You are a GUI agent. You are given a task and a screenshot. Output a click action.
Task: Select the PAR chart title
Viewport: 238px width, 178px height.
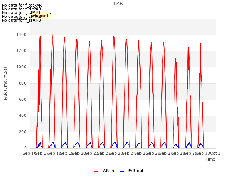pyautogui.click(x=118, y=4)
